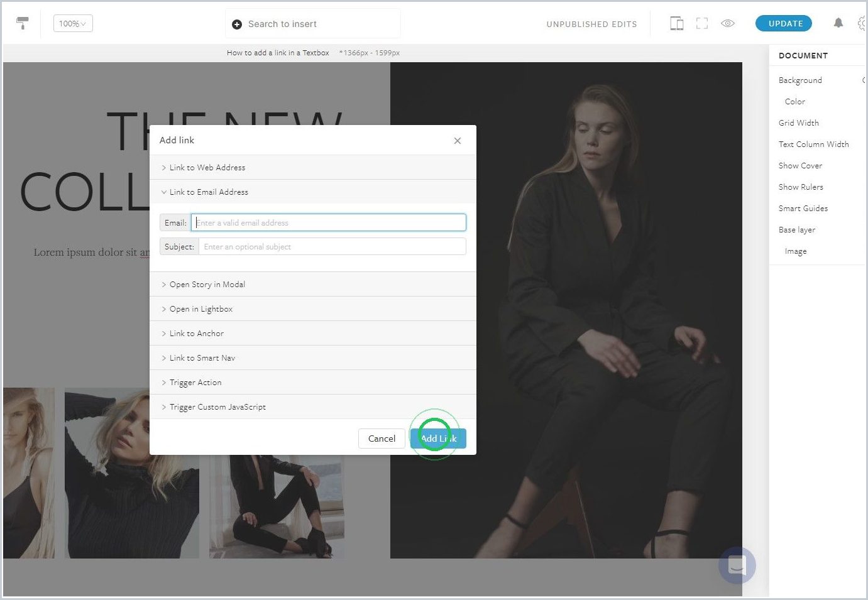This screenshot has width=868, height=600.
Task: Open the device preview icon
Action: [x=676, y=24]
